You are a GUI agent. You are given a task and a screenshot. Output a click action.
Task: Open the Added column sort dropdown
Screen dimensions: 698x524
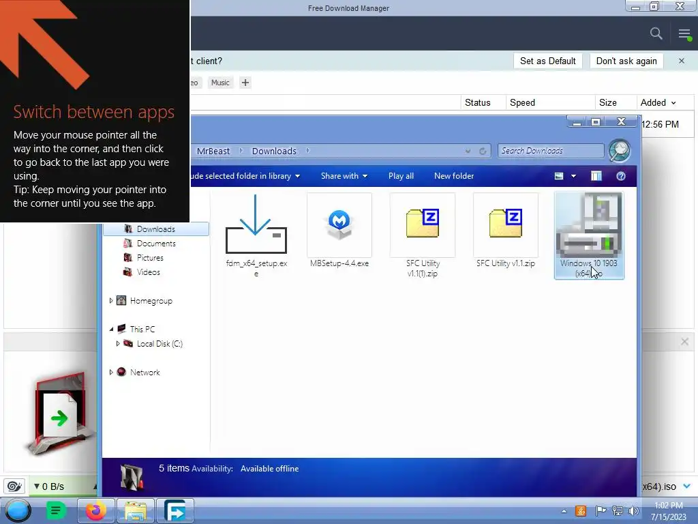click(673, 103)
